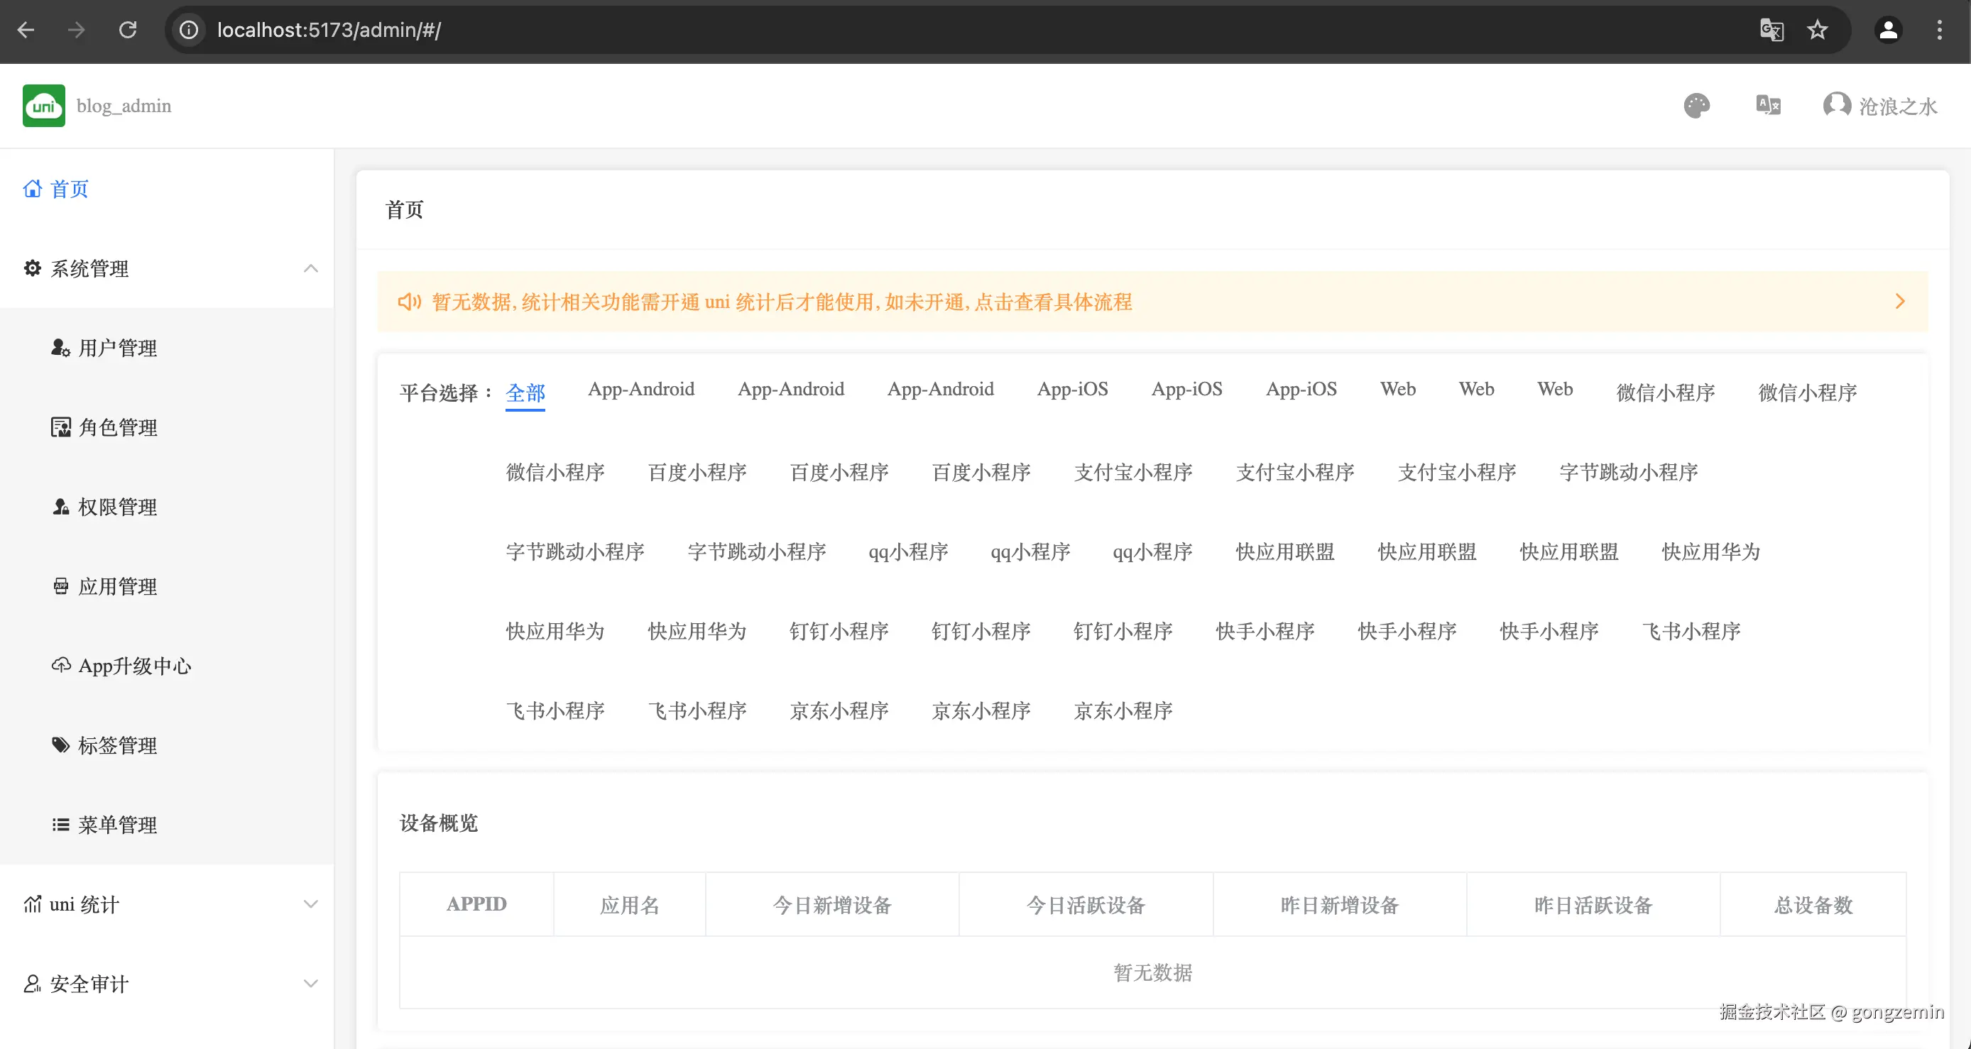Viewport: 1971px width, 1049px height.
Task: Select the 全部 platform tab
Action: (525, 393)
